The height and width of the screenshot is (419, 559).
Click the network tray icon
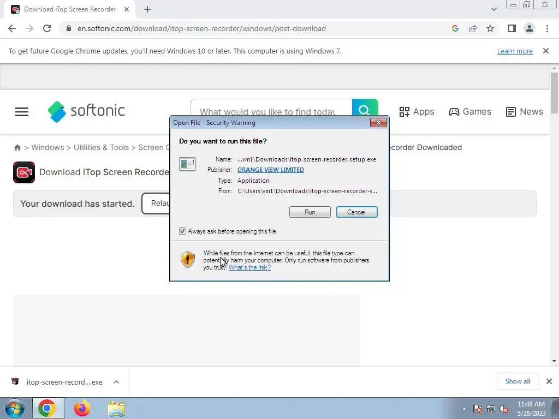coord(491,409)
